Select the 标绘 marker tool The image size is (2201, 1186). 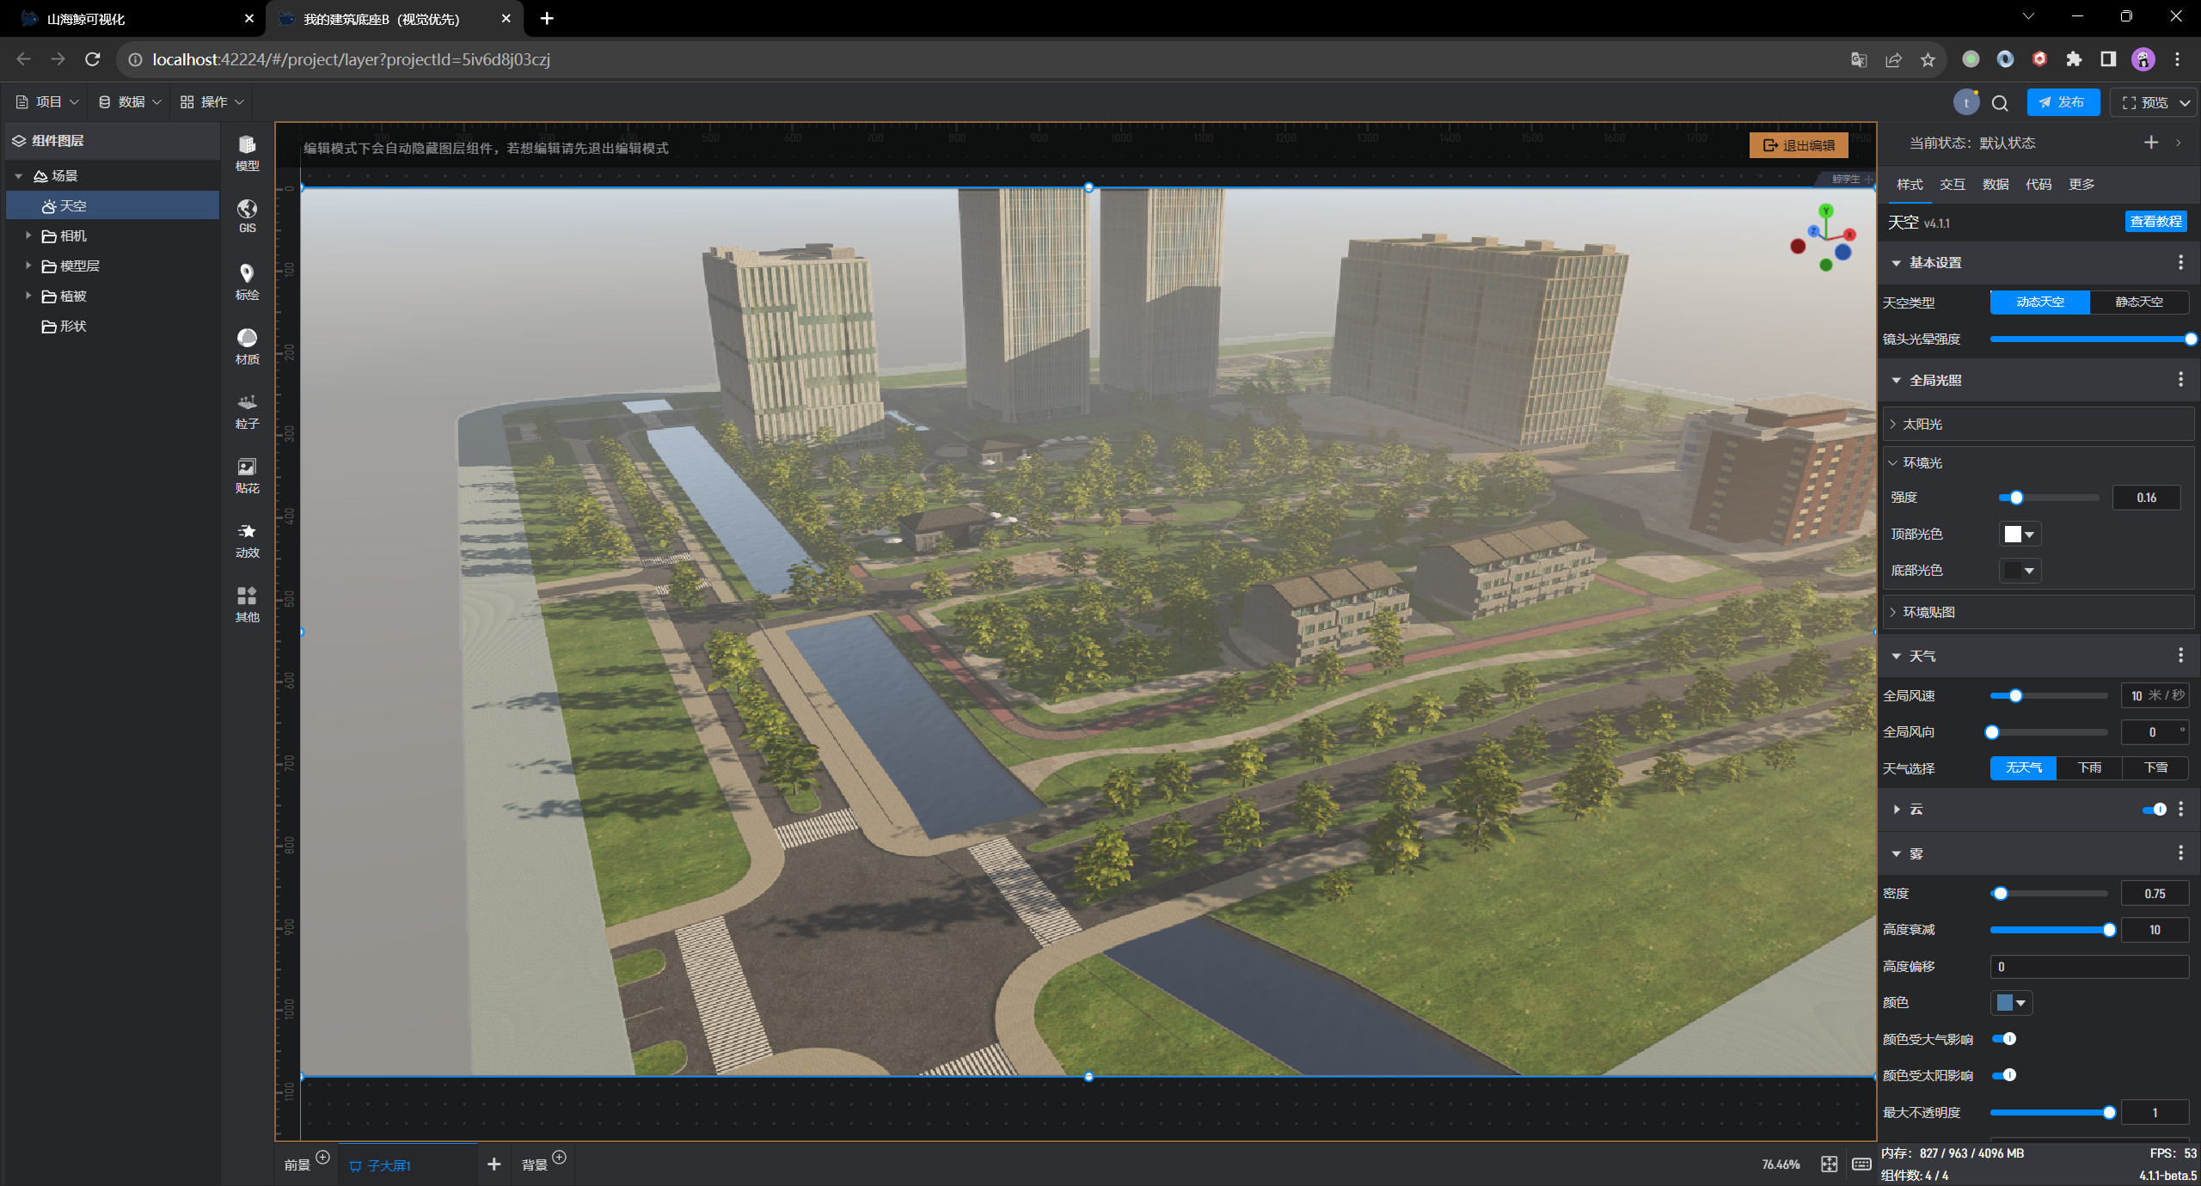click(x=247, y=281)
